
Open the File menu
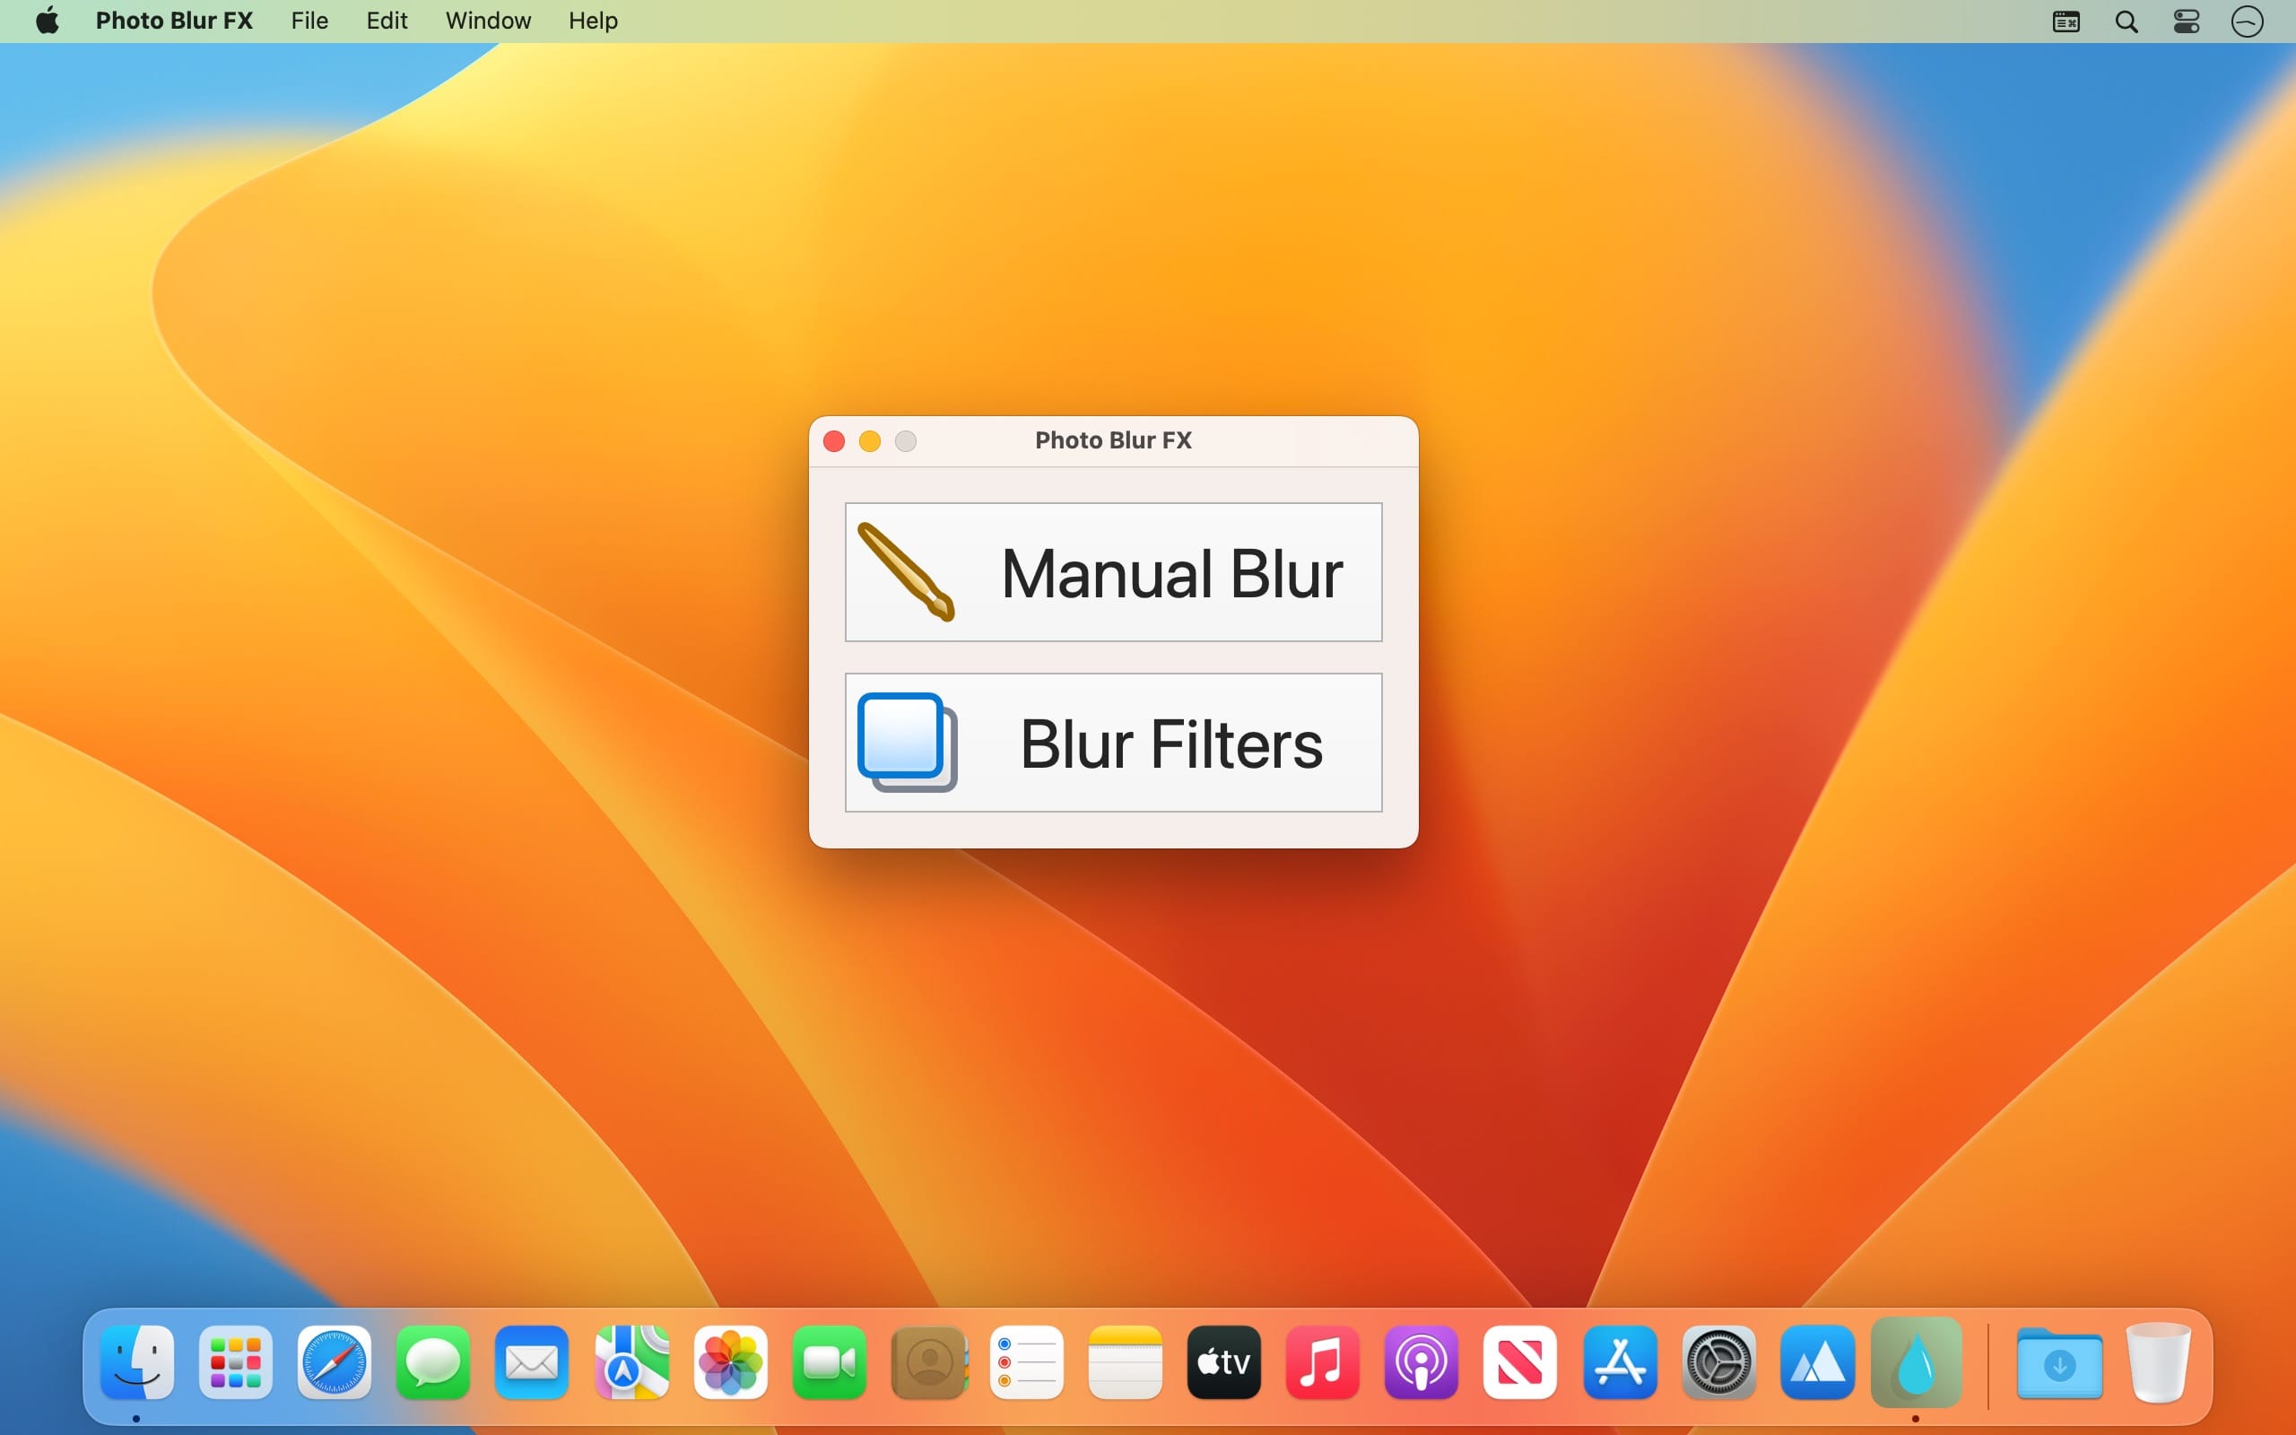[x=309, y=21]
